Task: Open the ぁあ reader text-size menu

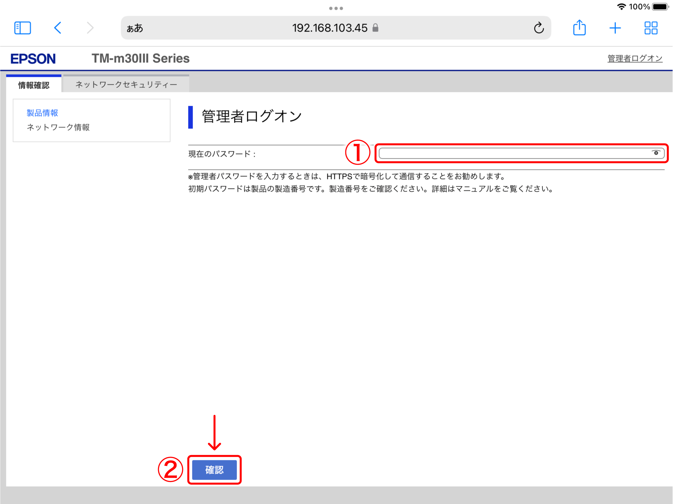Action: click(135, 28)
